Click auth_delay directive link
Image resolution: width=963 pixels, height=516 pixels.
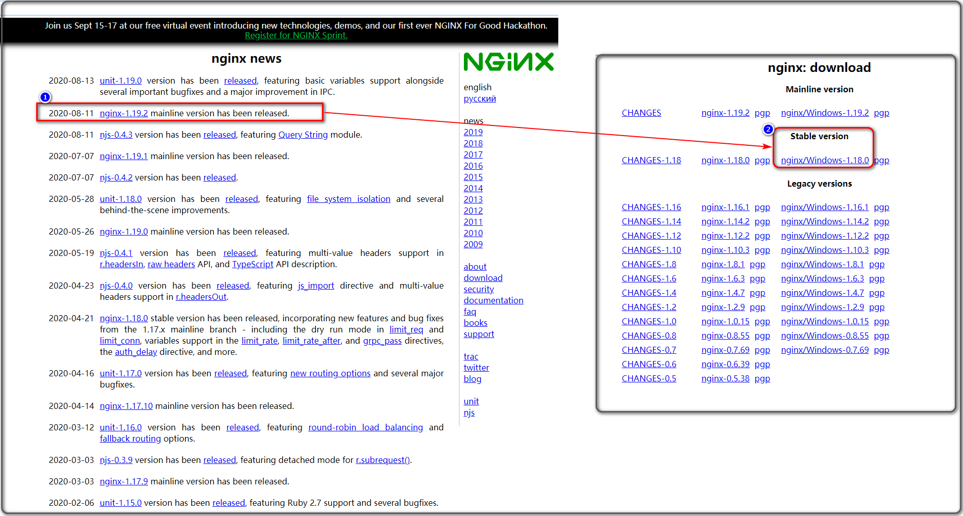coord(136,352)
